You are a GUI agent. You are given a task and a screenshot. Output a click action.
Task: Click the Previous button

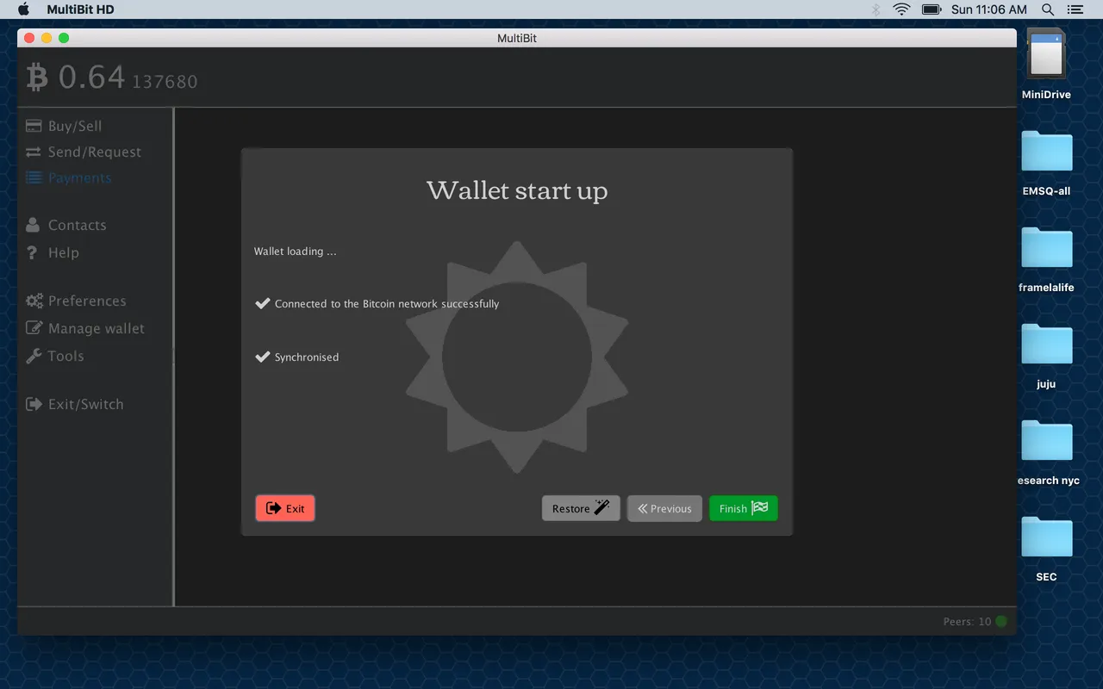(664, 508)
